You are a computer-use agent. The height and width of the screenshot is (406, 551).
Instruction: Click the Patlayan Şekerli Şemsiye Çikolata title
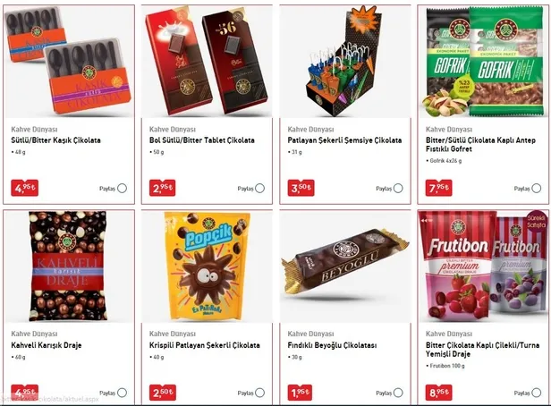coord(344,140)
